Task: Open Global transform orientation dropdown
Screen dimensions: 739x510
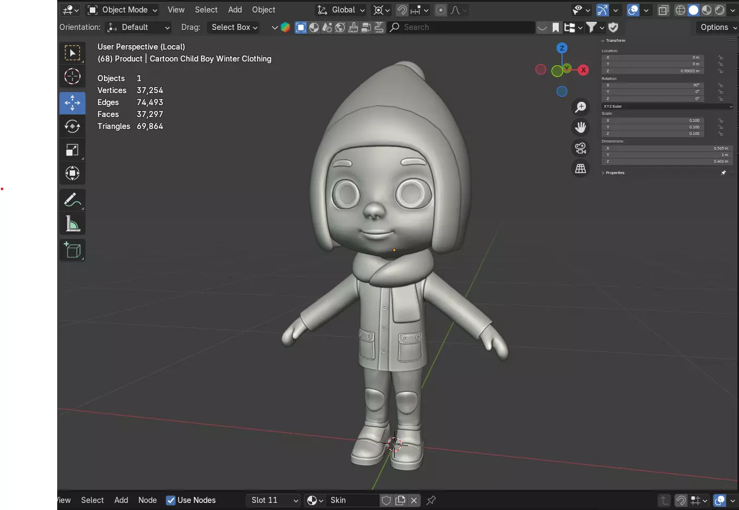Action: [x=341, y=10]
